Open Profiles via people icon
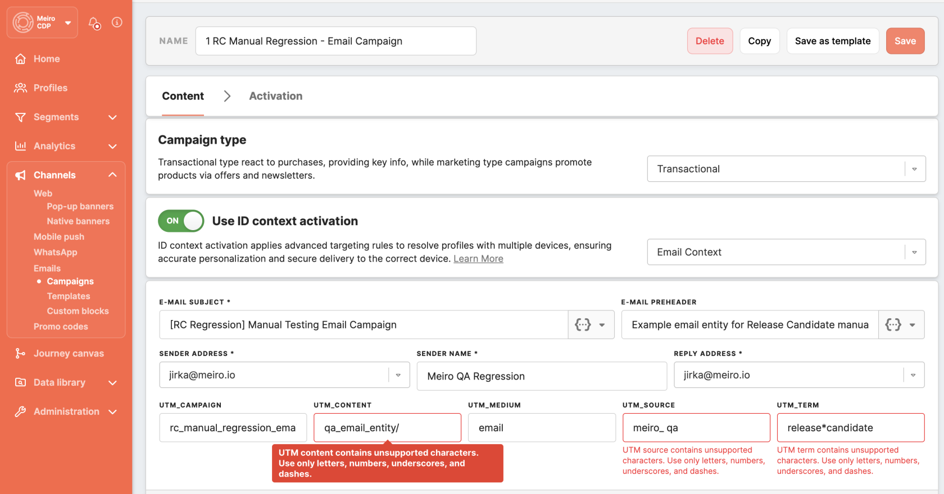 pos(21,88)
